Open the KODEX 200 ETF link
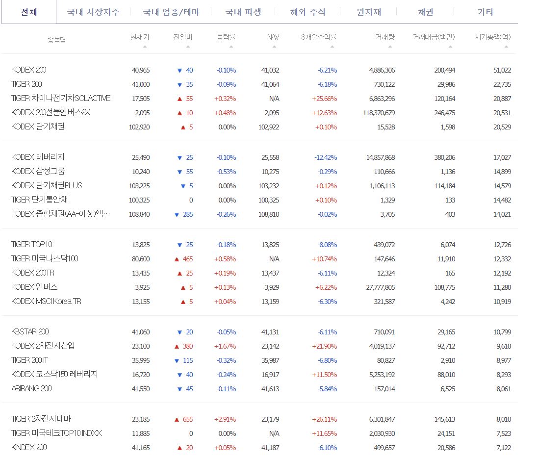 [29, 70]
